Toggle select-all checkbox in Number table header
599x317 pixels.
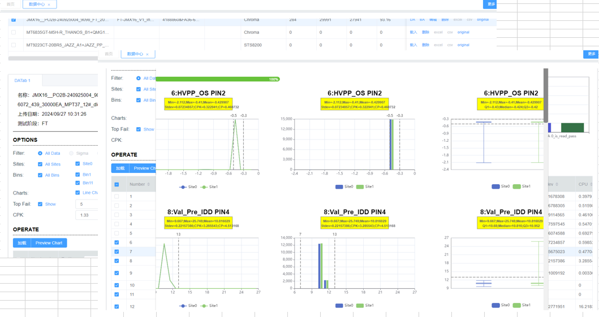117,184
